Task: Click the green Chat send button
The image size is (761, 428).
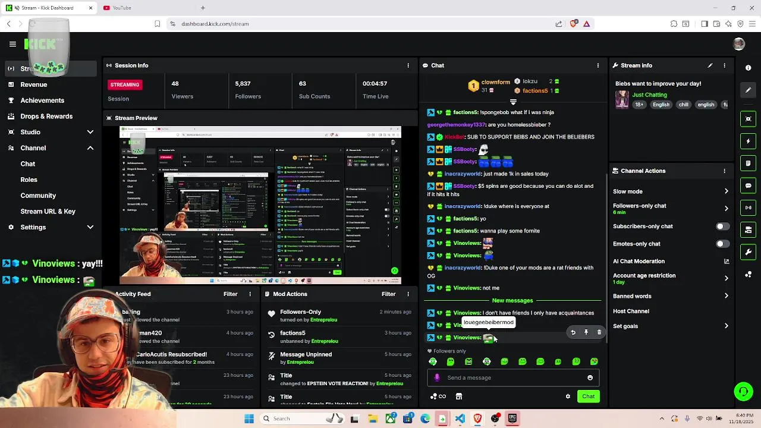Action: coord(588,396)
